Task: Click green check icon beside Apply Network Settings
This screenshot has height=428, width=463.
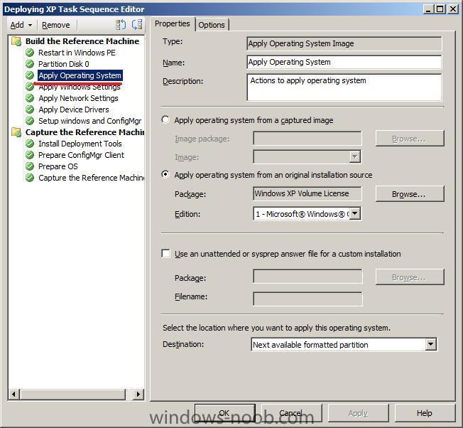Action: 30,98
